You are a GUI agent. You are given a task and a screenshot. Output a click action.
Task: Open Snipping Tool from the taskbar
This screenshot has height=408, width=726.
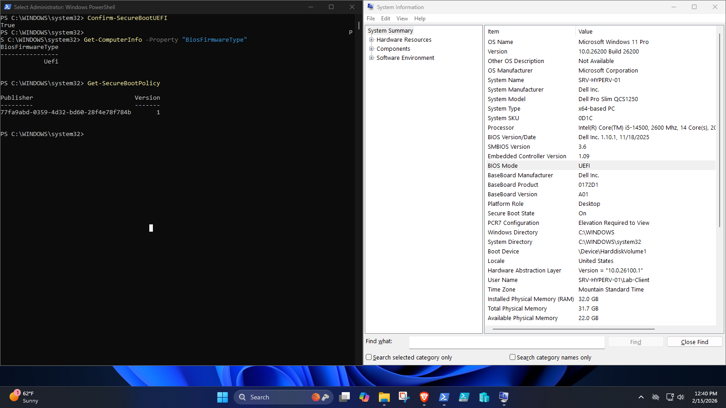click(x=404, y=397)
